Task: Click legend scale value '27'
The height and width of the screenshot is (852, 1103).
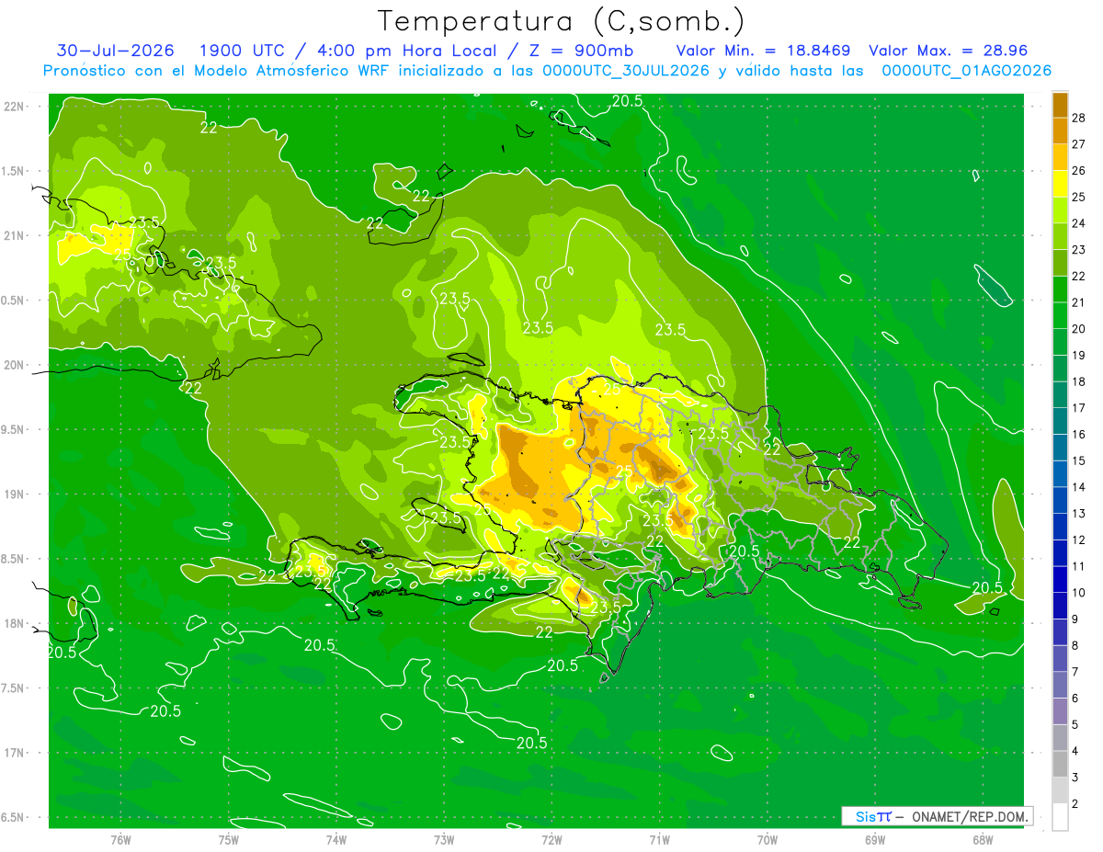Action: 1079,144
